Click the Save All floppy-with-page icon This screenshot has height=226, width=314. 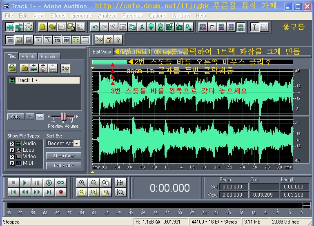71,27
